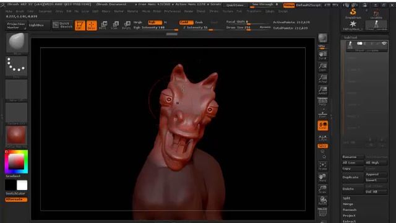Toggle the Rgb channel button

pyautogui.click(x=155, y=22)
